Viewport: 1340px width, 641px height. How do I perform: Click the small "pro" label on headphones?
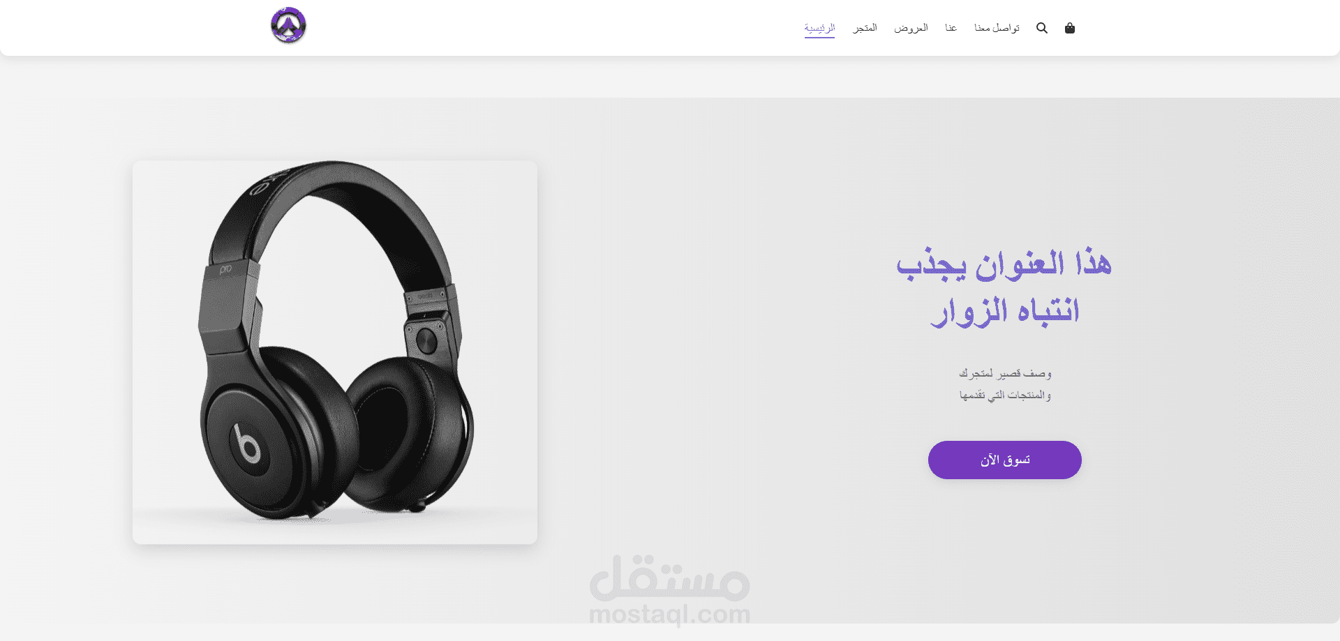pos(225,269)
